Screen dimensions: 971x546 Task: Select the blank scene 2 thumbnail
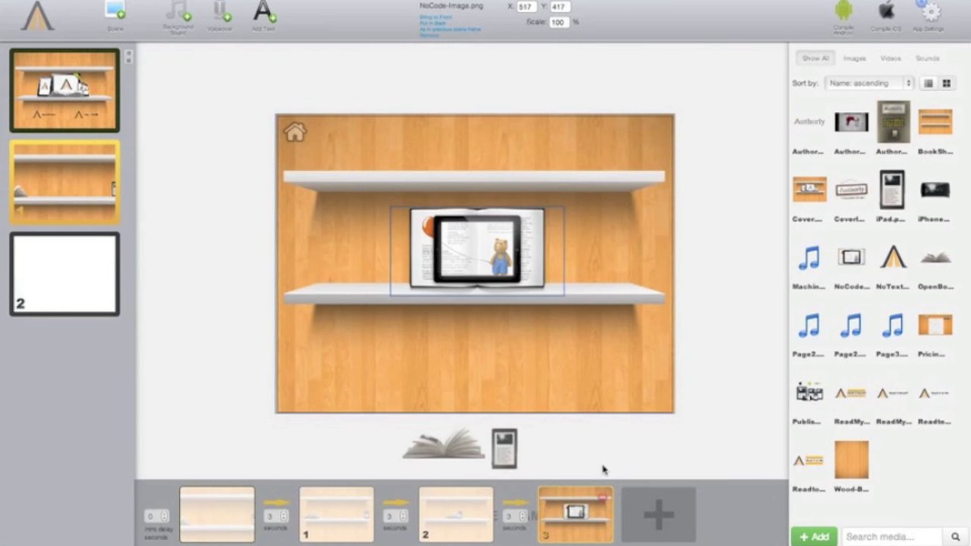pyautogui.click(x=65, y=274)
